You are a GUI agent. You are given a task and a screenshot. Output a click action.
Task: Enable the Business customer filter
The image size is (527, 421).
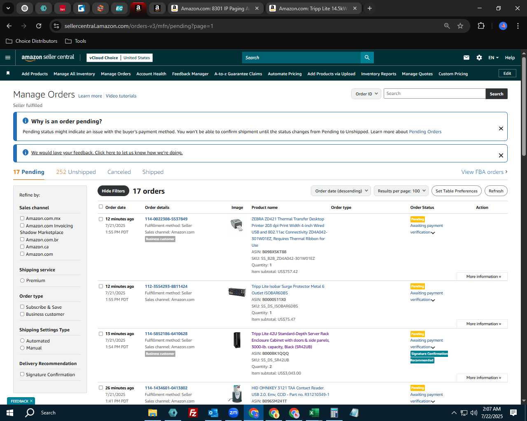click(22, 314)
